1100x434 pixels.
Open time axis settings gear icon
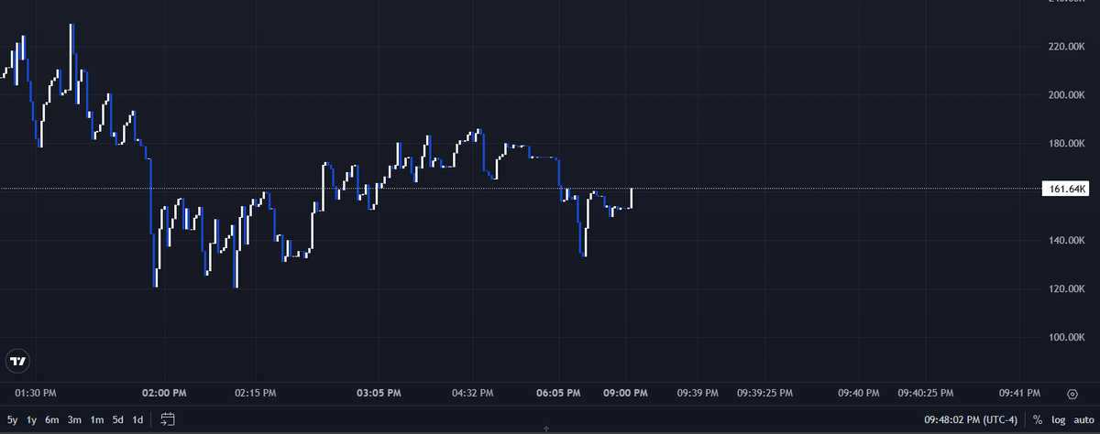coord(1072,394)
